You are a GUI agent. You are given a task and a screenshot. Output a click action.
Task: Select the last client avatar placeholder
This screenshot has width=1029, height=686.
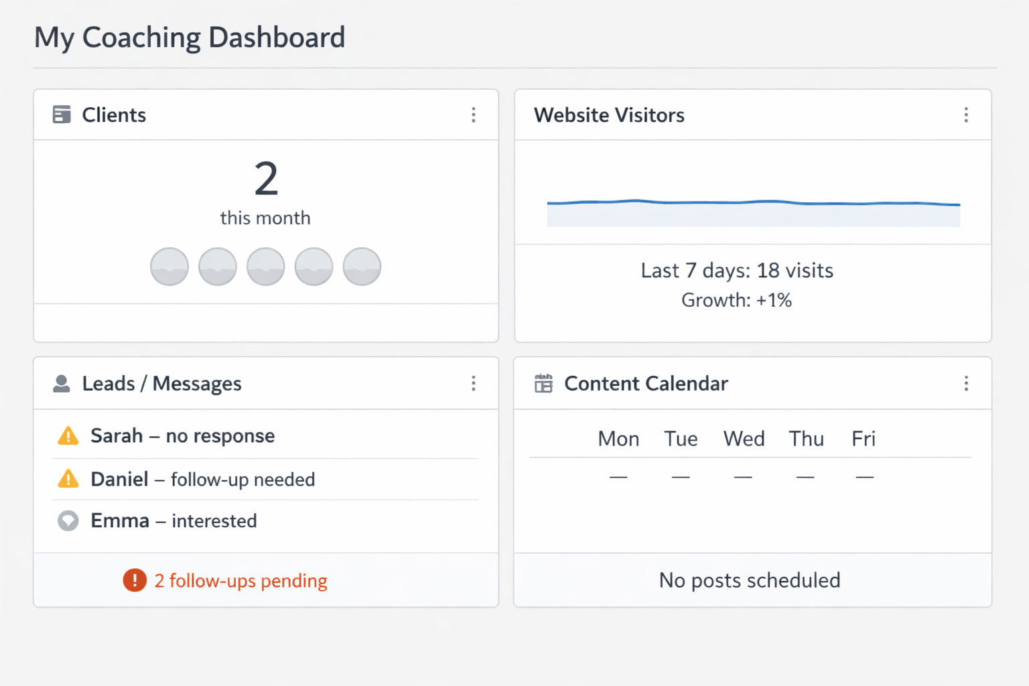[362, 267]
